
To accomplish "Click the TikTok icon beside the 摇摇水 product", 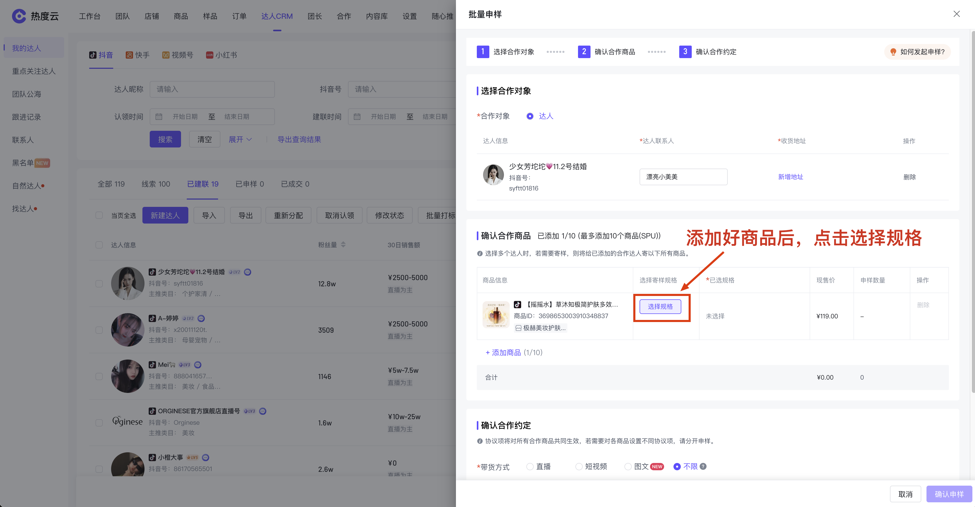I will 517,304.
